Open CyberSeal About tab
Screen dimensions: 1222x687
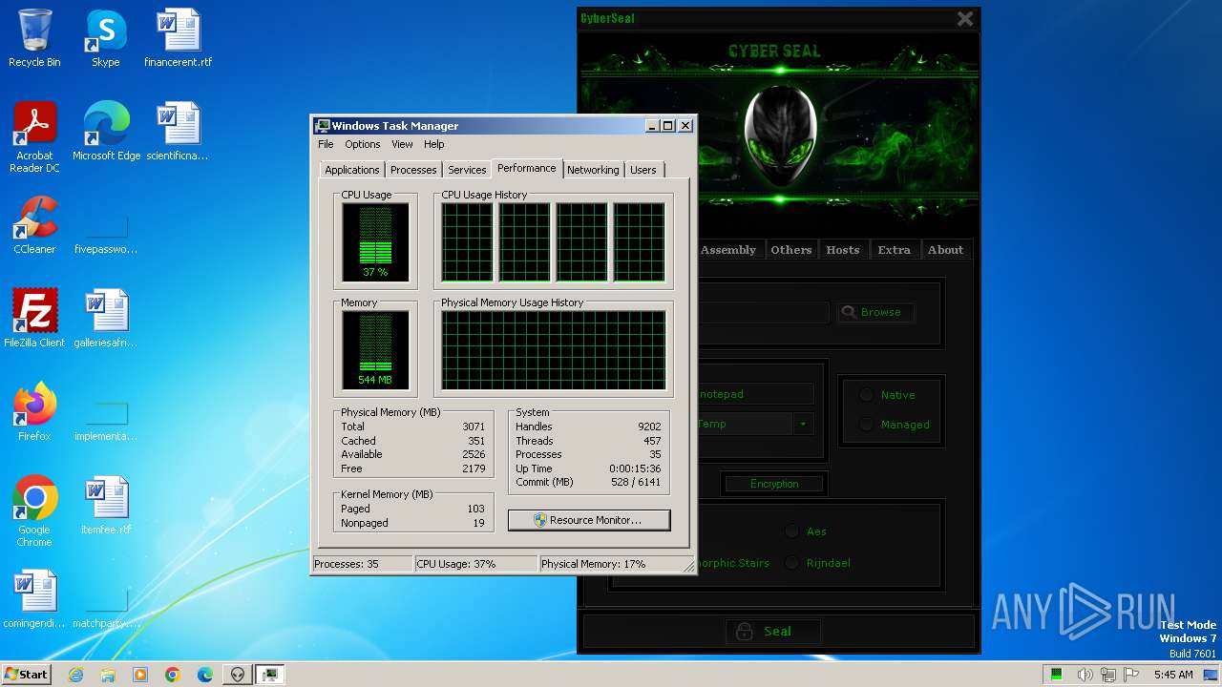pyautogui.click(x=946, y=250)
